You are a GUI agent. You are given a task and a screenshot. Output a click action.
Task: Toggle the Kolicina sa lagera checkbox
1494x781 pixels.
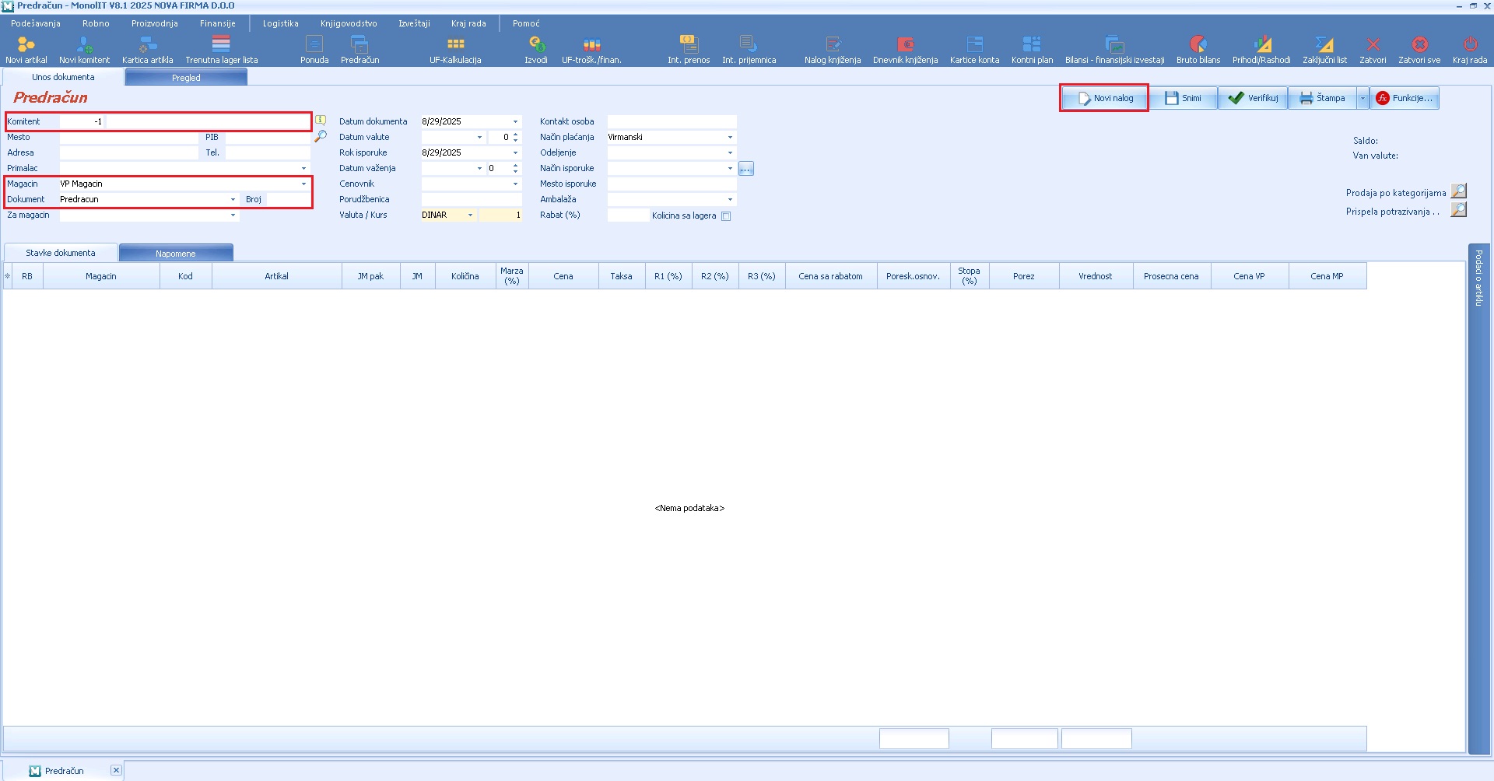point(726,216)
